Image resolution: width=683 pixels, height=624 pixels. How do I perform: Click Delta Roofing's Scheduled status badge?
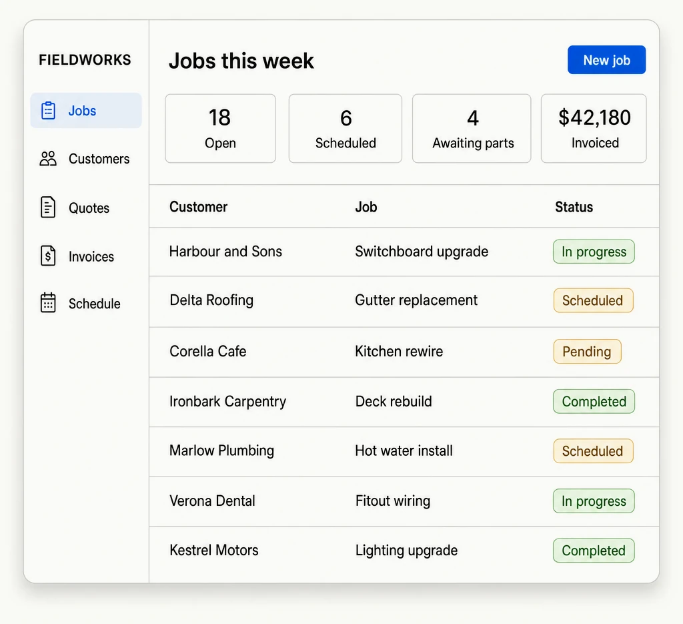click(x=593, y=300)
